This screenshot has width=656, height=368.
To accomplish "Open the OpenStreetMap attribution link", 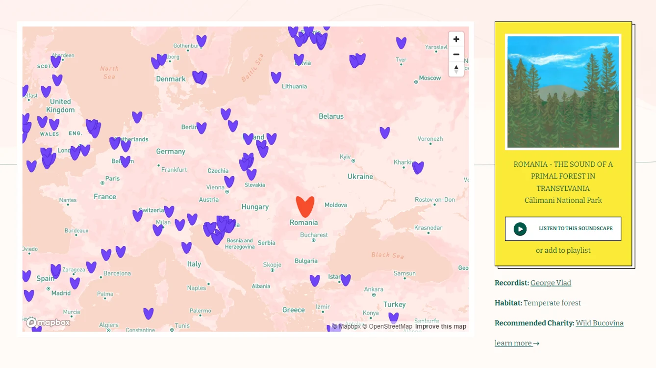I will coord(387,326).
